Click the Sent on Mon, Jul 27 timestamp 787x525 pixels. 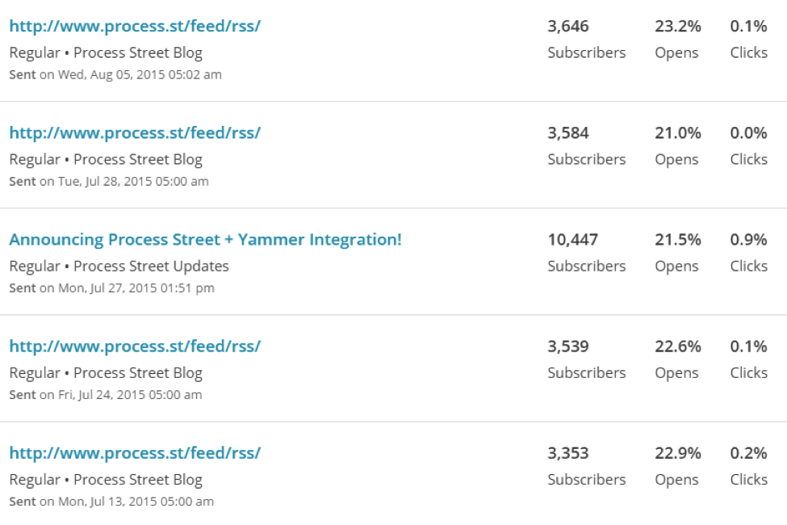click(112, 288)
